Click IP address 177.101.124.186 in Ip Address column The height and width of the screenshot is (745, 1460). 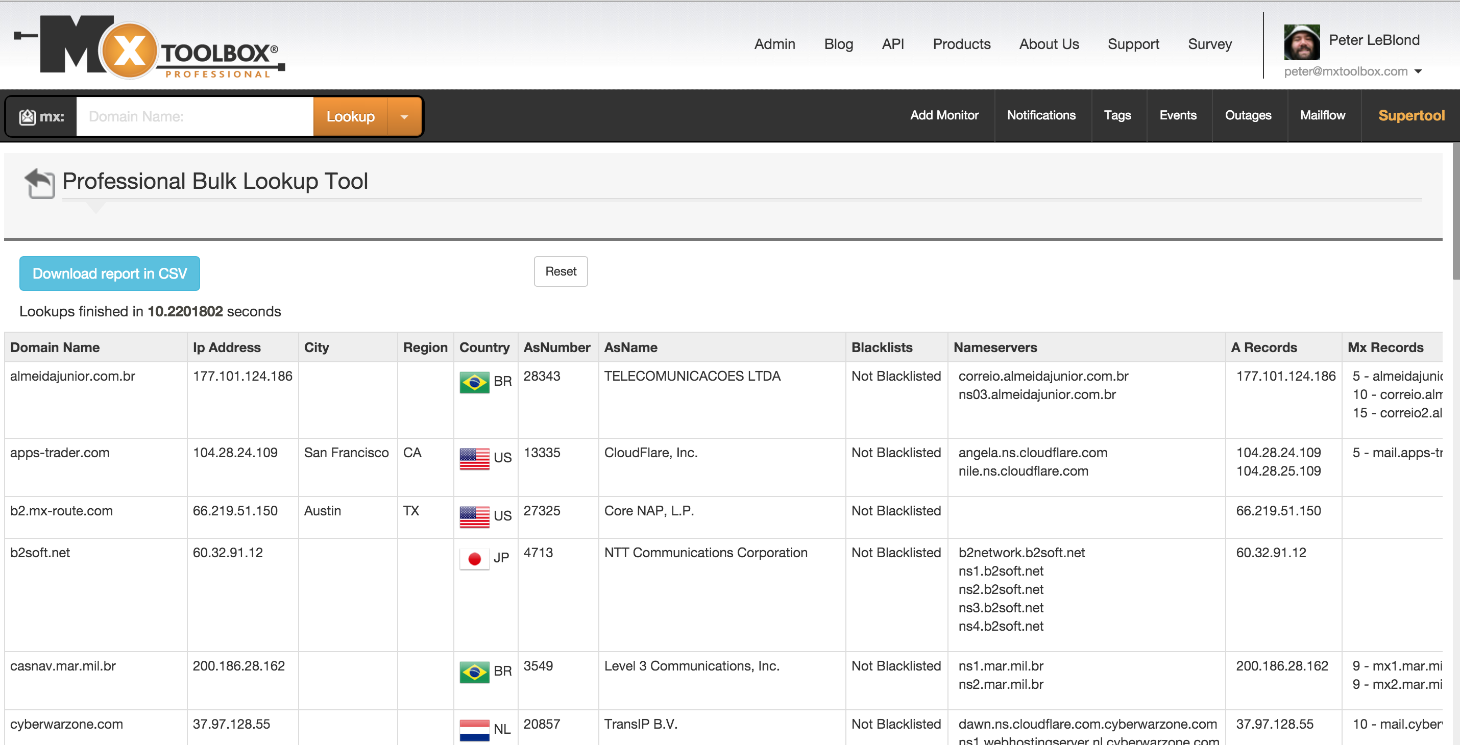[242, 376]
